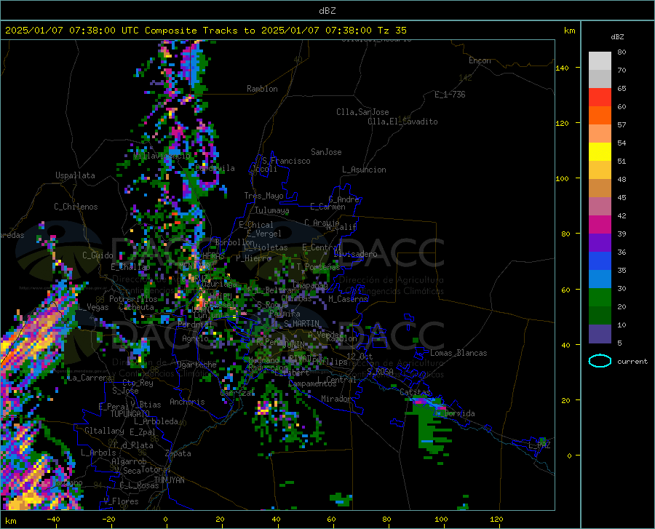This screenshot has width=655, height=529.
Task: Click the royal blue 35-36 dBZ swatch
Action: coord(600,261)
